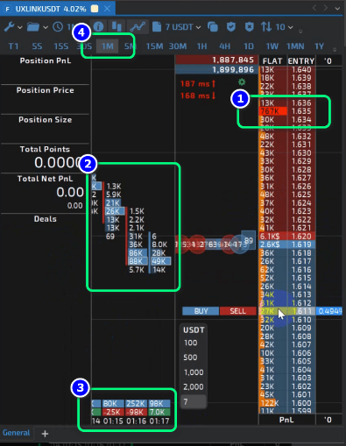
Task: Select the T1 tick timeframe
Action: coord(13,46)
